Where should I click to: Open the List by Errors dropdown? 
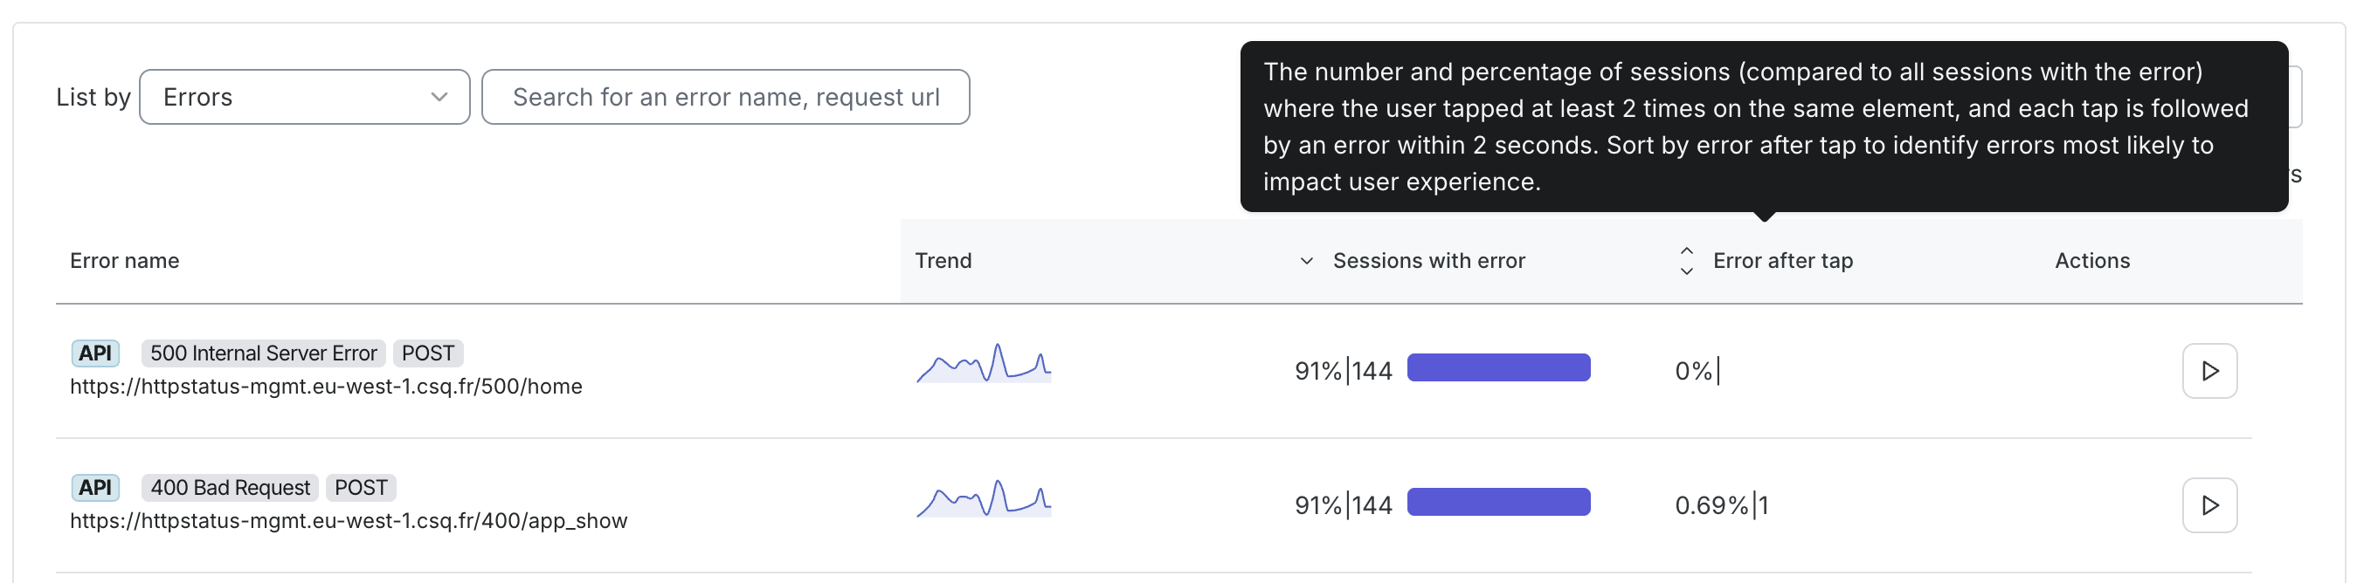(304, 97)
